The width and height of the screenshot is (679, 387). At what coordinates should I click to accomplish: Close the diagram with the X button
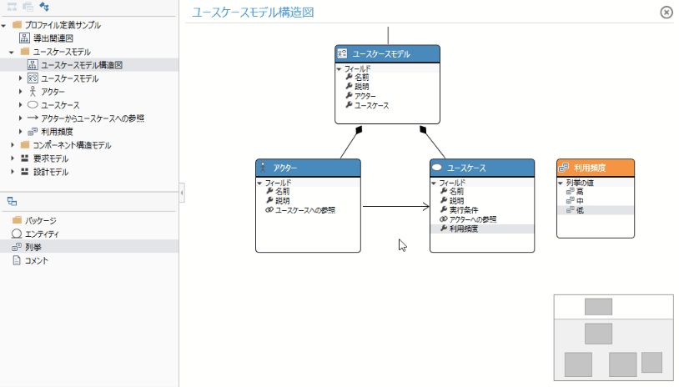(666, 12)
